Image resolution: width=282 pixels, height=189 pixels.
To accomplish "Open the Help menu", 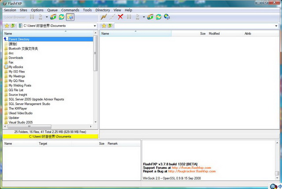I will click(x=128, y=10).
